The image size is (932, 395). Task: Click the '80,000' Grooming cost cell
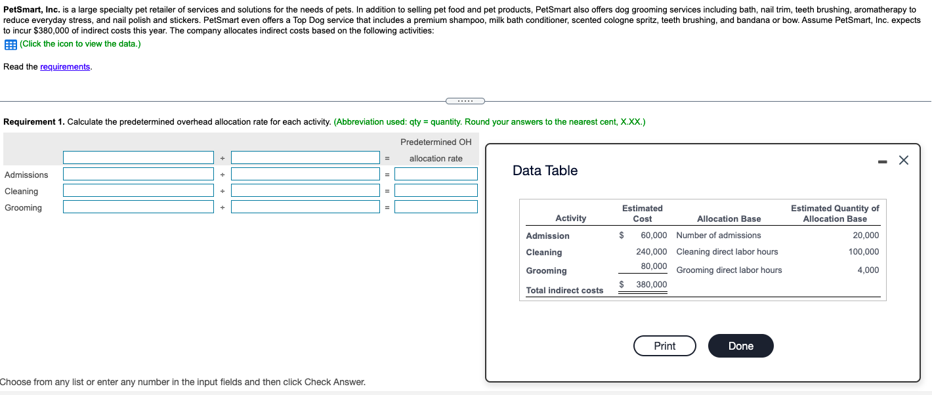pos(654,266)
